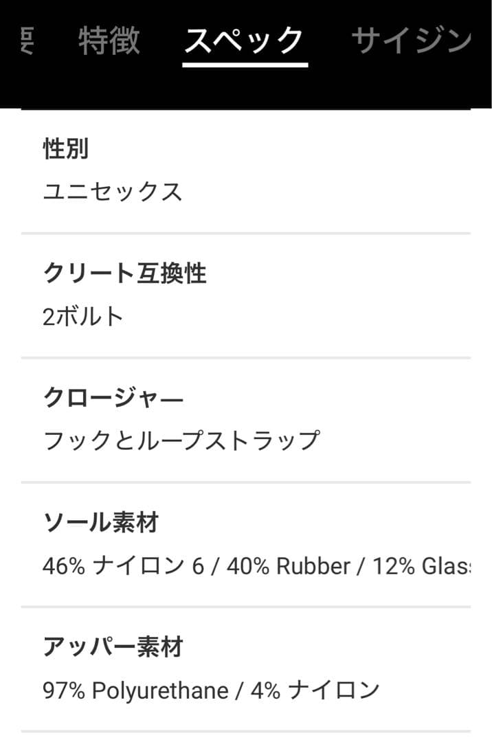492x742 pixels.
Task: Select the currently active スペック tab
Action: (x=243, y=40)
